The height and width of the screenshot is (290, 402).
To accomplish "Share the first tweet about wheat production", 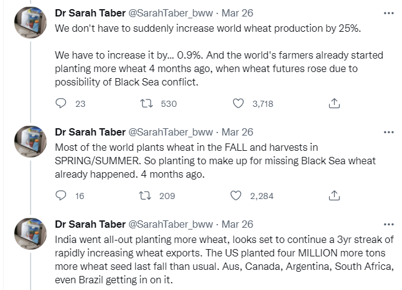I will (334, 104).
